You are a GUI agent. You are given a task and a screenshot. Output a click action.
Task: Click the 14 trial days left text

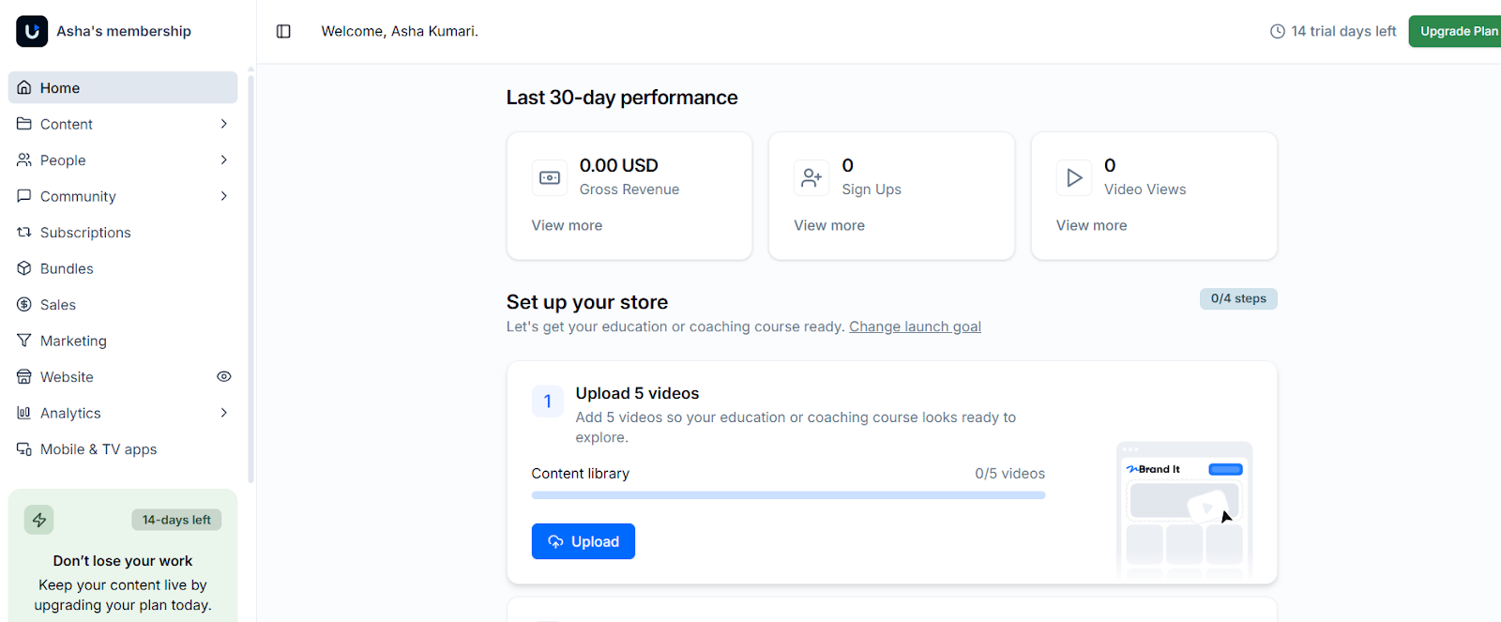coord(1343,31)
